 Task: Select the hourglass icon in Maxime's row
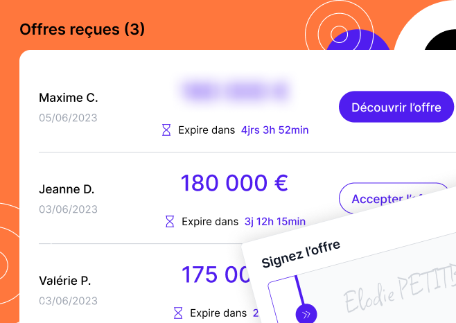click(x=166, y=130)
